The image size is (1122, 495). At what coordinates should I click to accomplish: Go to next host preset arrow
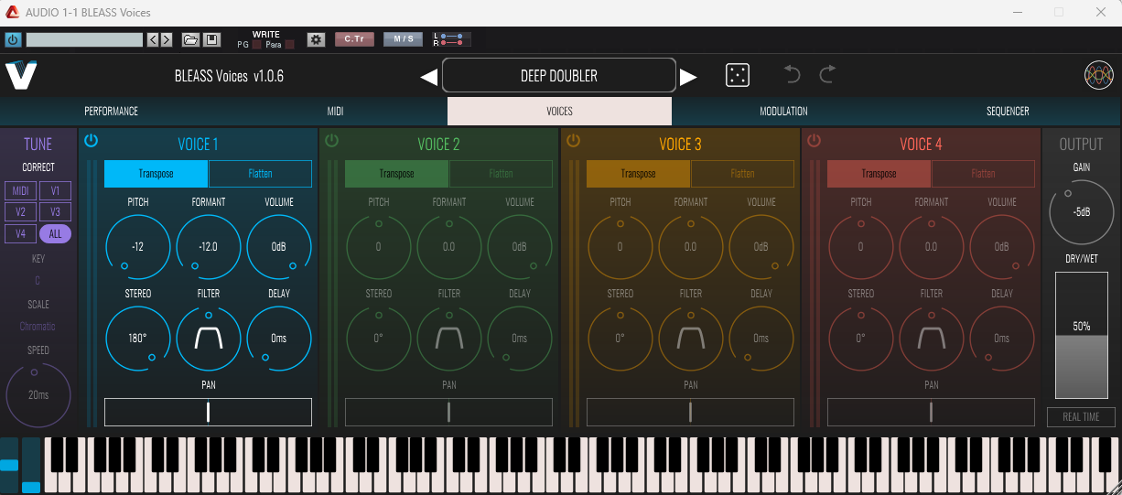click(x=167, y=39)
